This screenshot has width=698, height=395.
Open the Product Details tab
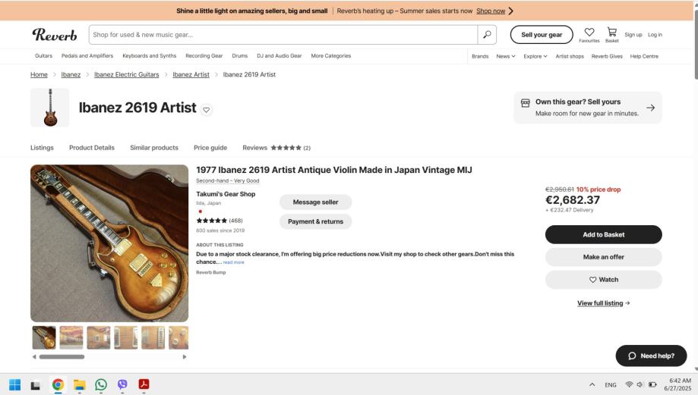(92, 148)
